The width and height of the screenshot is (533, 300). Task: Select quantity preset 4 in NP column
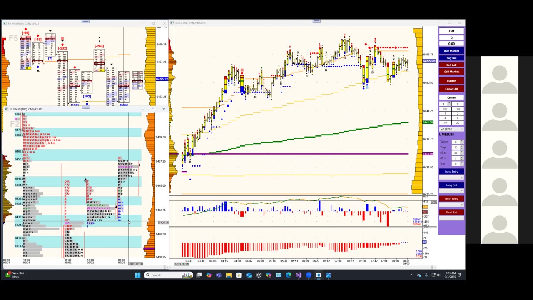(445, 118)
